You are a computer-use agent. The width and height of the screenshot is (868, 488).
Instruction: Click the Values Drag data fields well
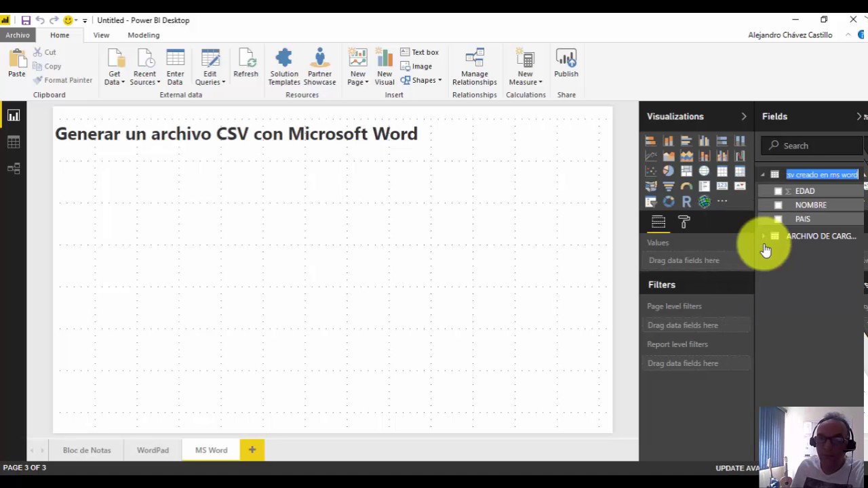[x=697, y=260]
